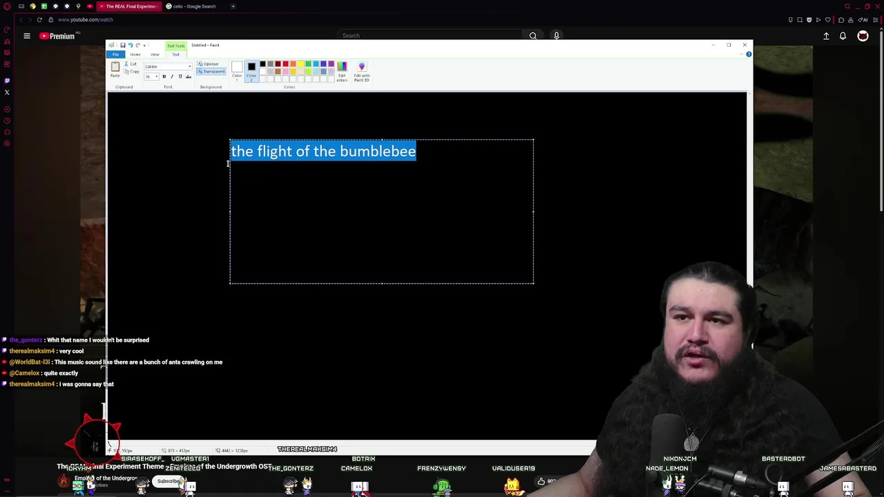Open YouTube notifications bell

tap(843, 36)
